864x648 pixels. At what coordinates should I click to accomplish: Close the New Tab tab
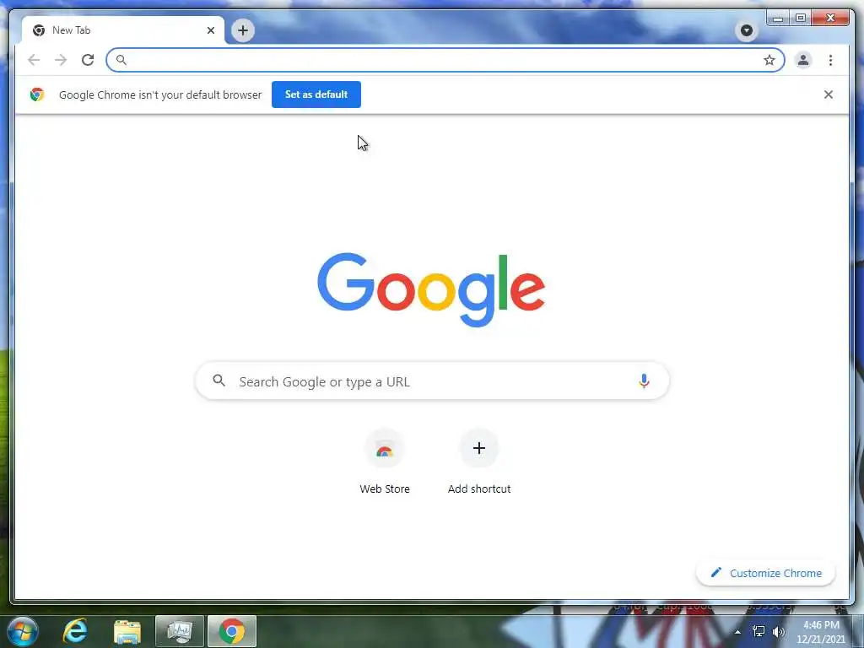(x=210, y=30)
